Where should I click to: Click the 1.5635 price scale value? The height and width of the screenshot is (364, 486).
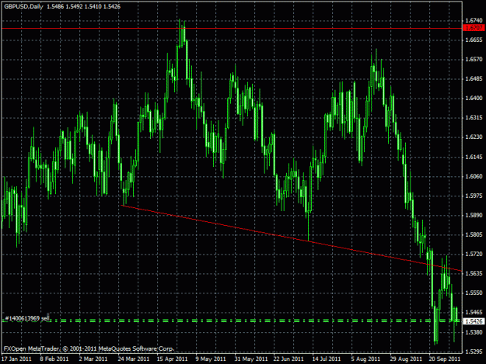pyautogui.click(x=474, y=273)
